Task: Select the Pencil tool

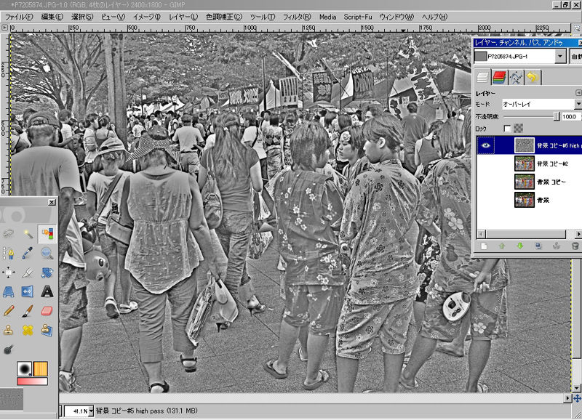Action: [x=8, y=311]
